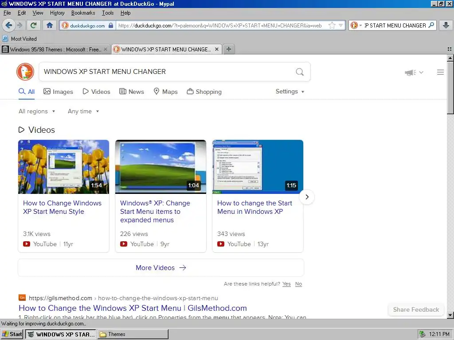Click the gilsmethod.com favicon
This screenshot has width=454, height=340.
[x=22, y=297]
